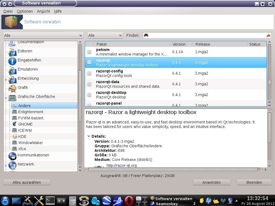Tick the checkbox for razorqt

[x=89, y=62]
